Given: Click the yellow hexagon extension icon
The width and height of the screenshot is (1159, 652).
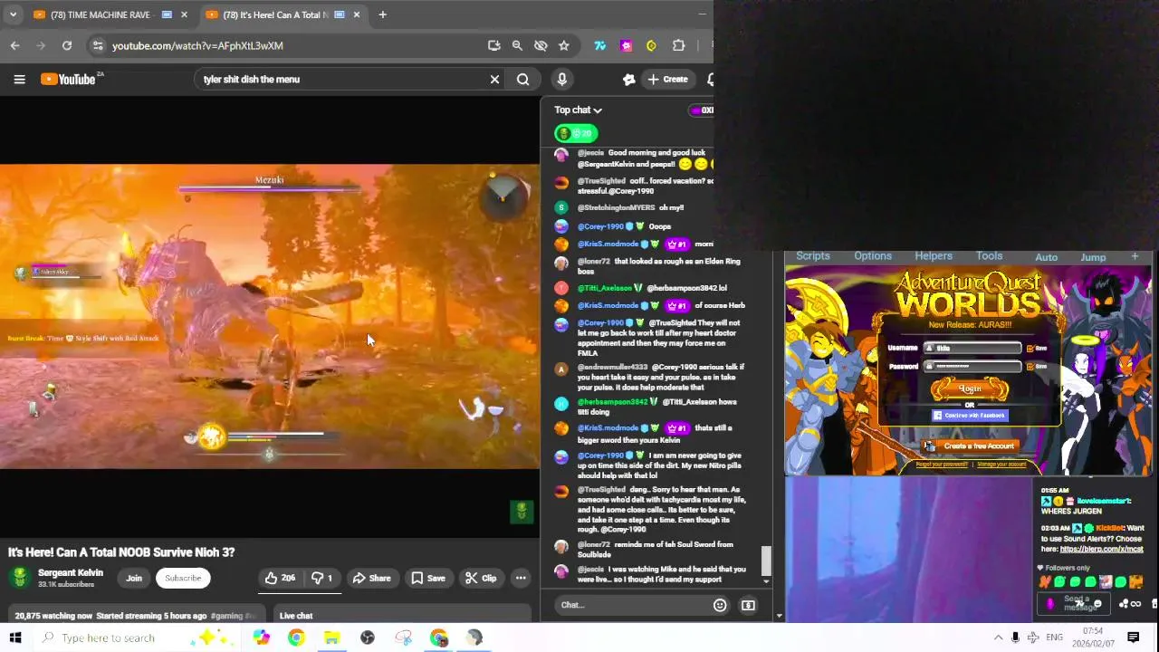Looking at the screenshot, I should (x=651, y=45).
